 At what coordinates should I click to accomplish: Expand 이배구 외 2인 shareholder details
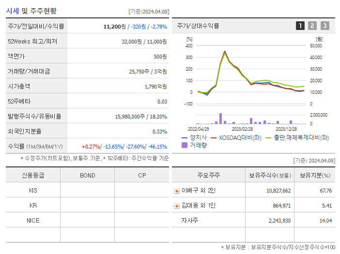click(176, 191)
